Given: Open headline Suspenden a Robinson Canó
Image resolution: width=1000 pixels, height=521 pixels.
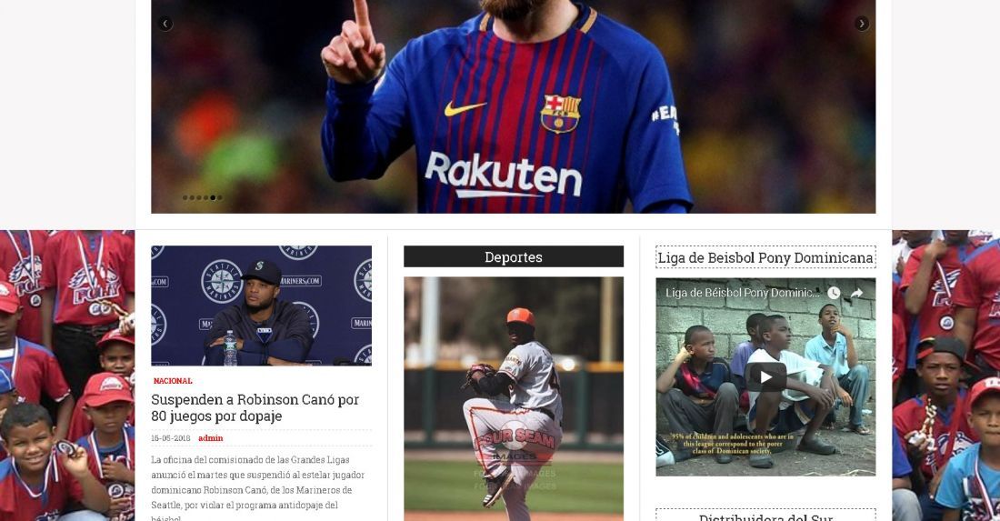Looking at the screenshot, I should point(255,407).
